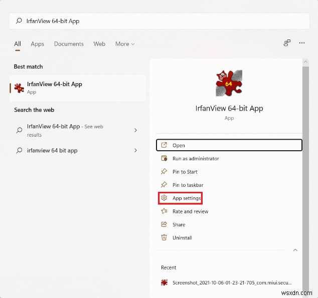Image resolution: width=318 pixels, height=298 pixels.
Task: Click the Pin to taskbar pin icon
Action: (x=164, y=185)
